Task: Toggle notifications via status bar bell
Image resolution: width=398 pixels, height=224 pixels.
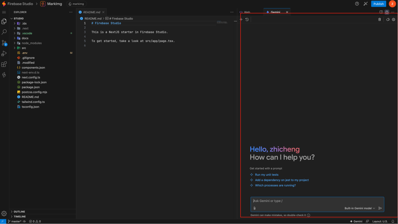Action: (392, 221)
